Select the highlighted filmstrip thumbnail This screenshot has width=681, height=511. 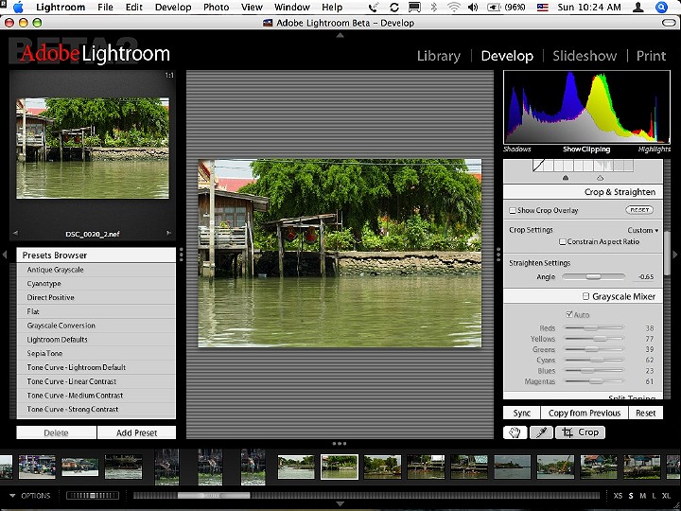pyautogui.click(x=340, y=467)
